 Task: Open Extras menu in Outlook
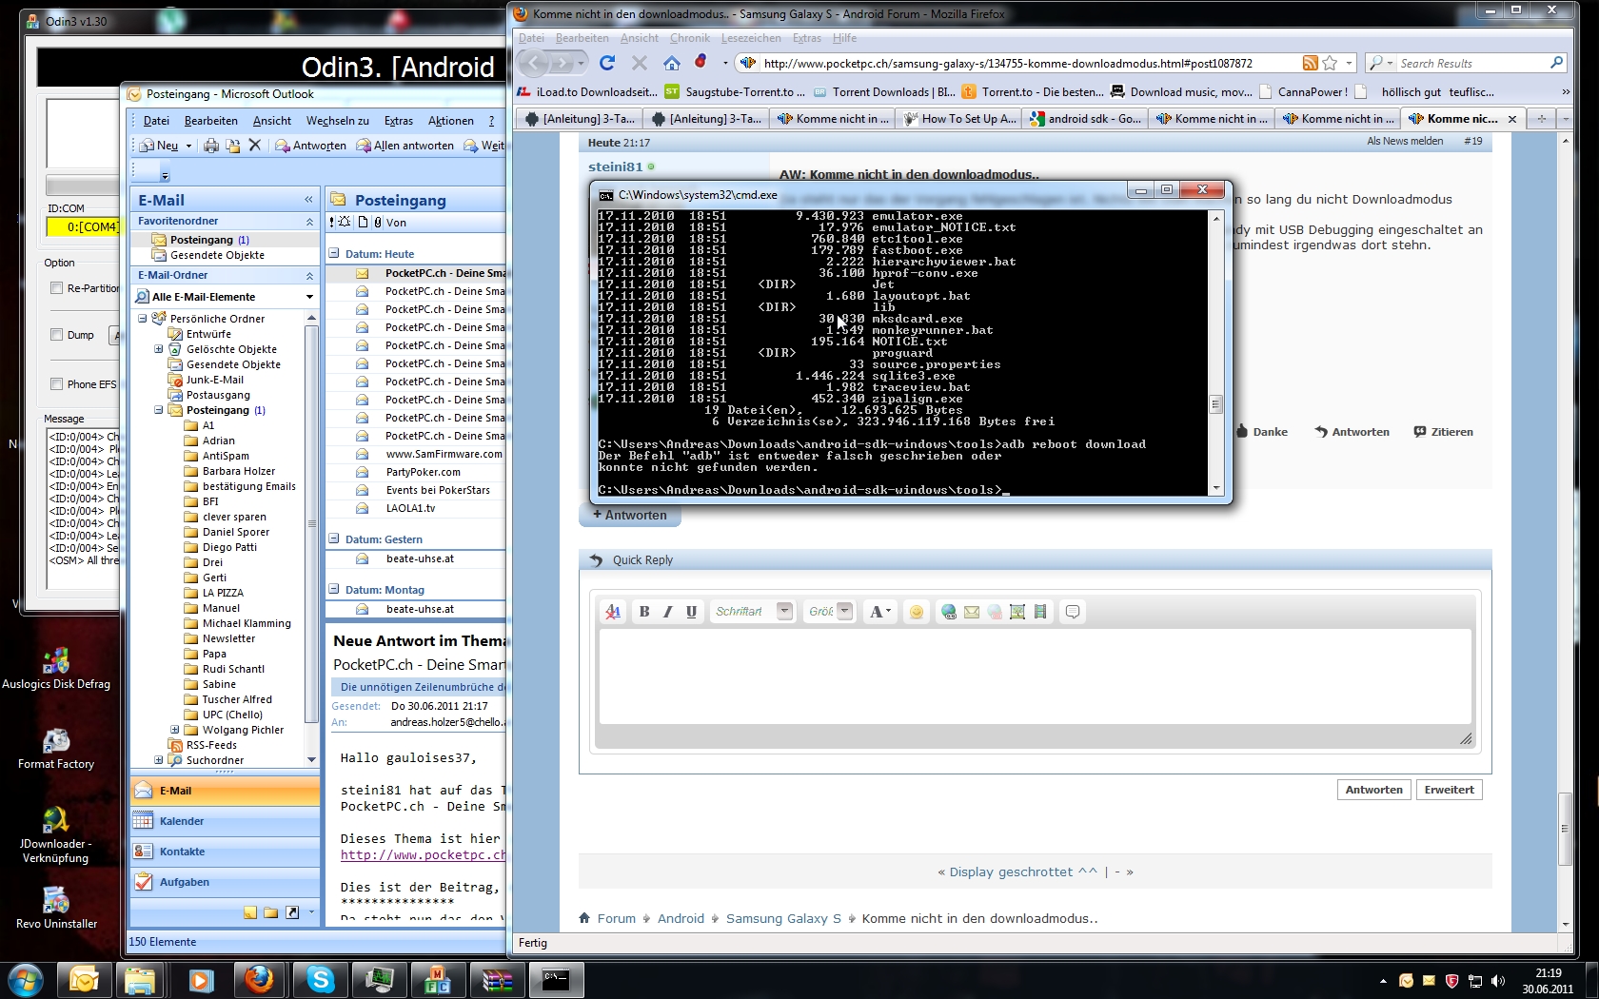399,121
